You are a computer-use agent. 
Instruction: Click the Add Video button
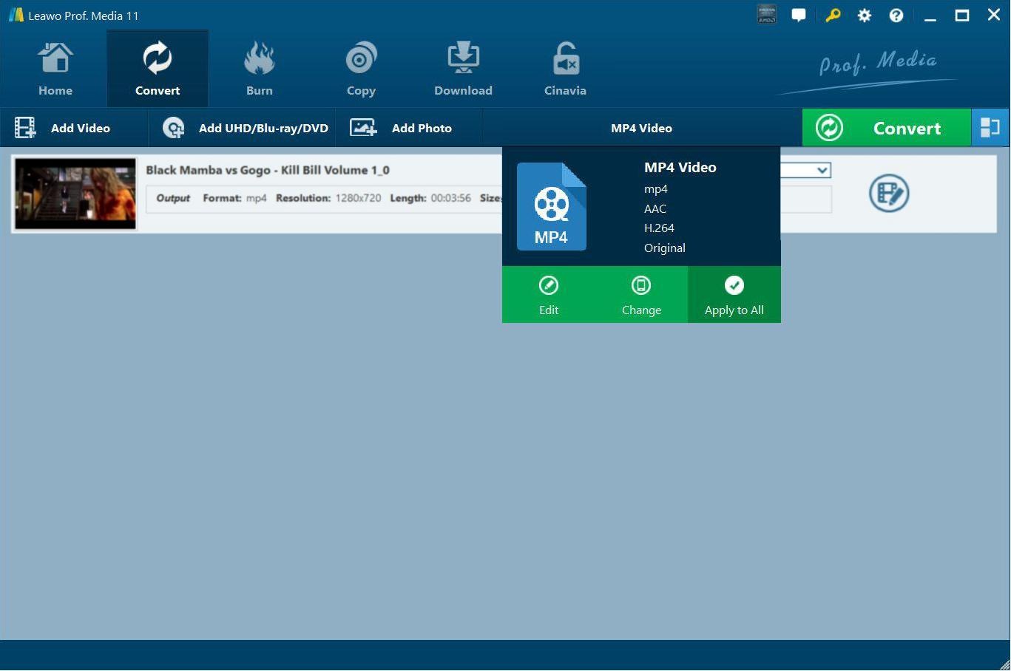coord(64,128)
